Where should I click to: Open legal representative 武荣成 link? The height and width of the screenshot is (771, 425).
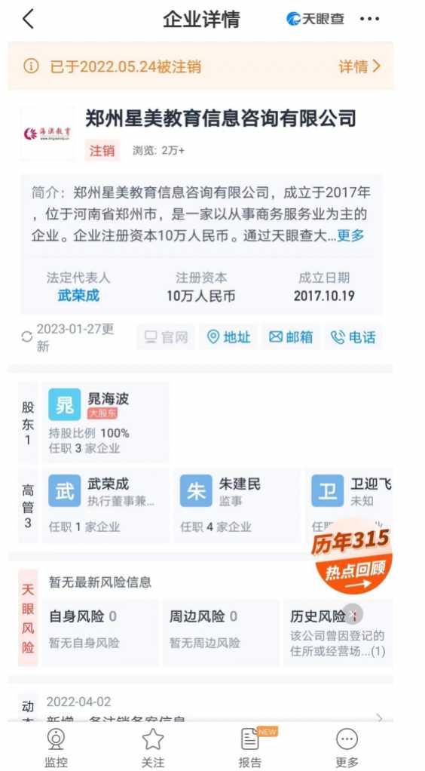(78, 296)
